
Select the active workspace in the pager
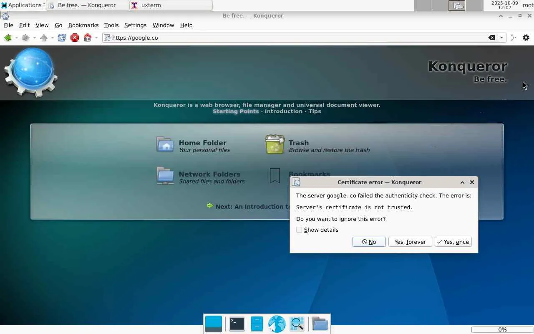coord(457,5)
